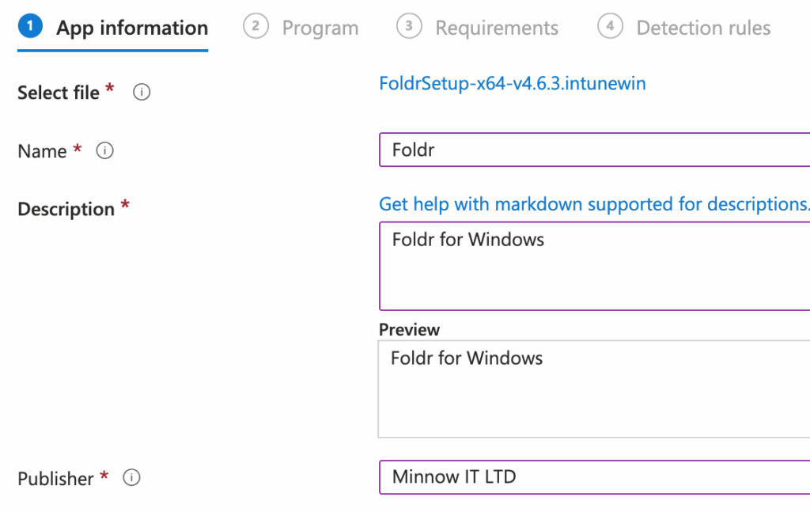
Task: Click the info icon beside Name field
Action: (x=104, y=150)
